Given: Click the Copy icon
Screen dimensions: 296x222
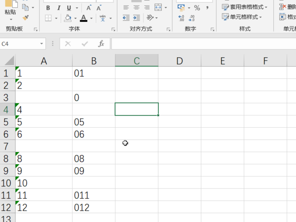Looking at the screenshot, I should [x=26, y=7].
